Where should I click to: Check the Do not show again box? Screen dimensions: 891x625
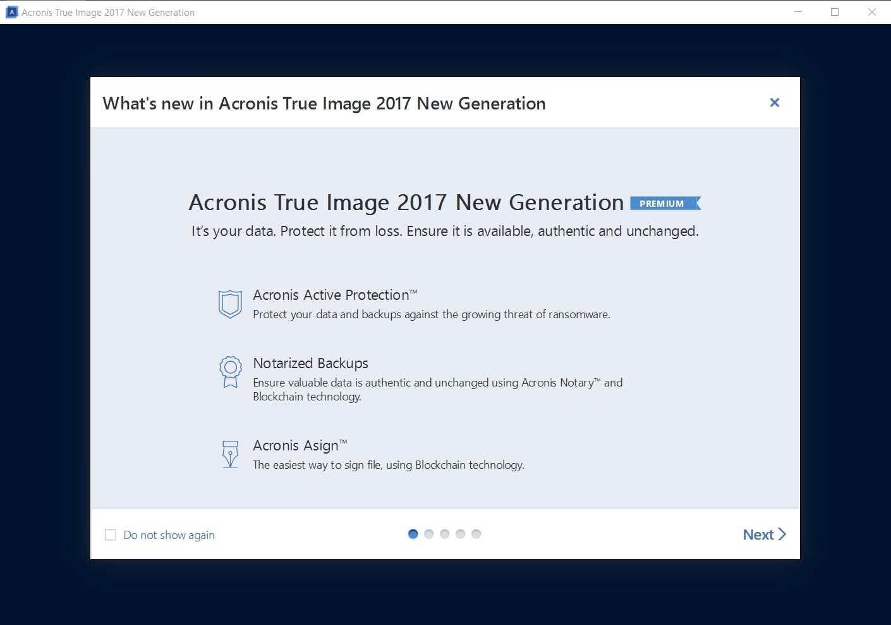111,535
